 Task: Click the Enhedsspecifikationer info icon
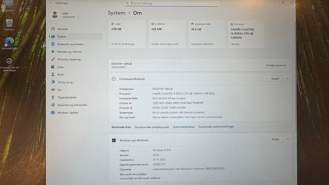tap(114, 79)
